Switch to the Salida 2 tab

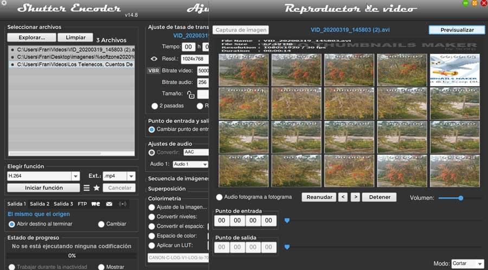[40, 204]
